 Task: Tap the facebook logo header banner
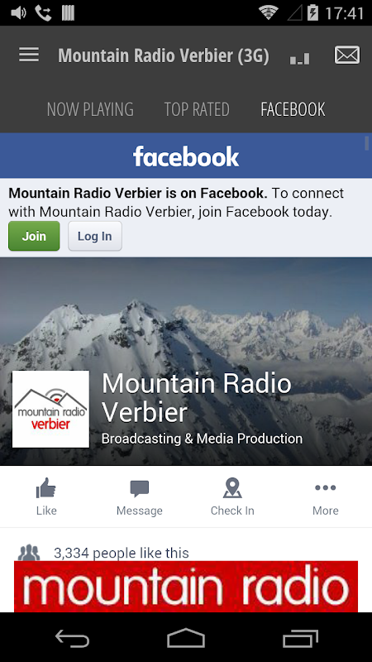click(x=186, y=156)
